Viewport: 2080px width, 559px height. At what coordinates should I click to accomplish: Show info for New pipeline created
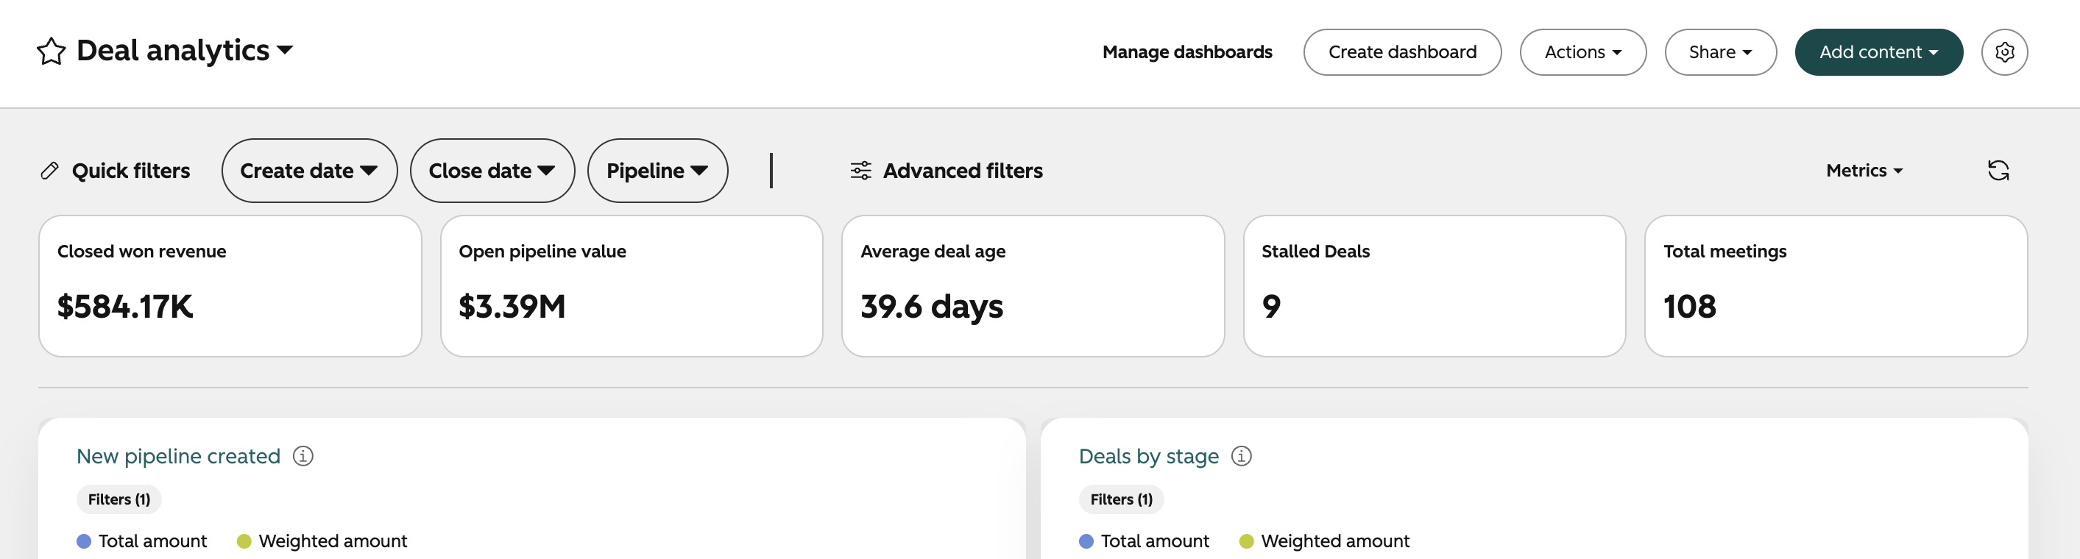tap(303, 457)
